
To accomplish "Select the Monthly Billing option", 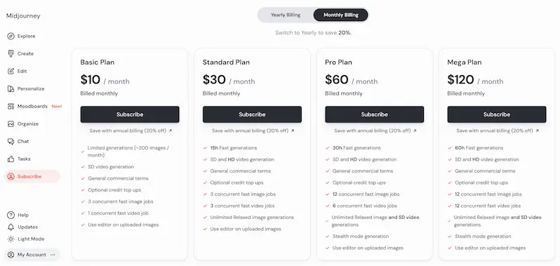I will tap(341, 15).
